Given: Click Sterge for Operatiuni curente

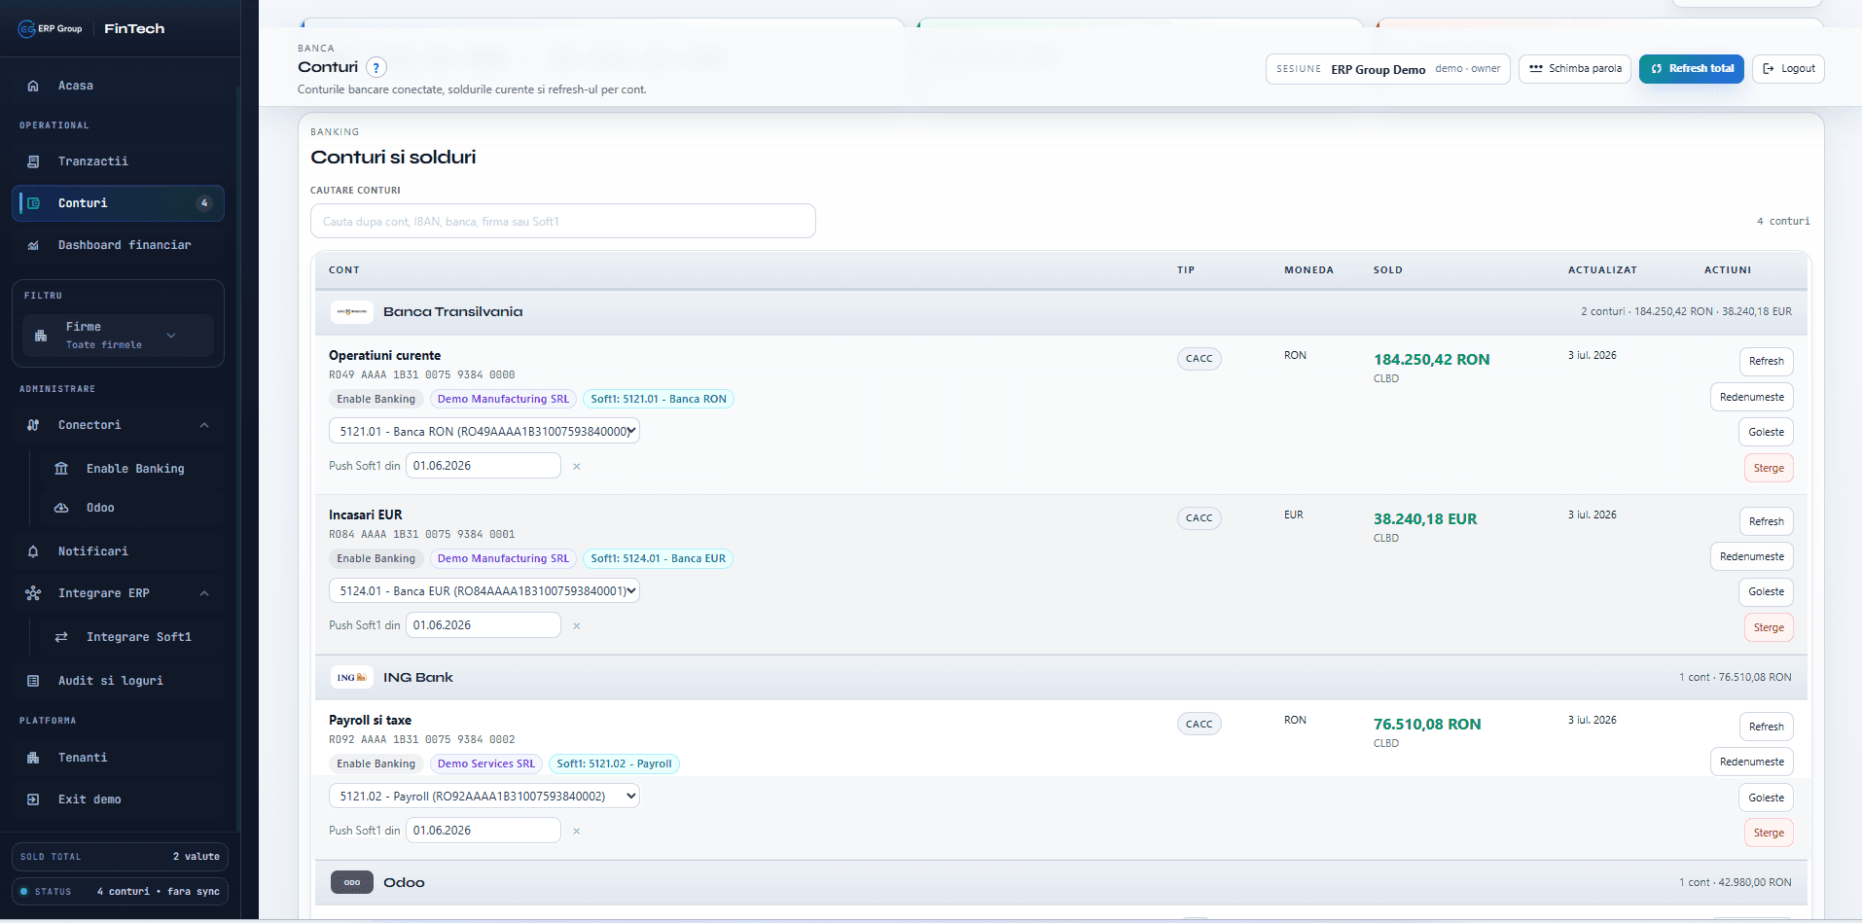Looking at the screenshot, I should 1769,468.
